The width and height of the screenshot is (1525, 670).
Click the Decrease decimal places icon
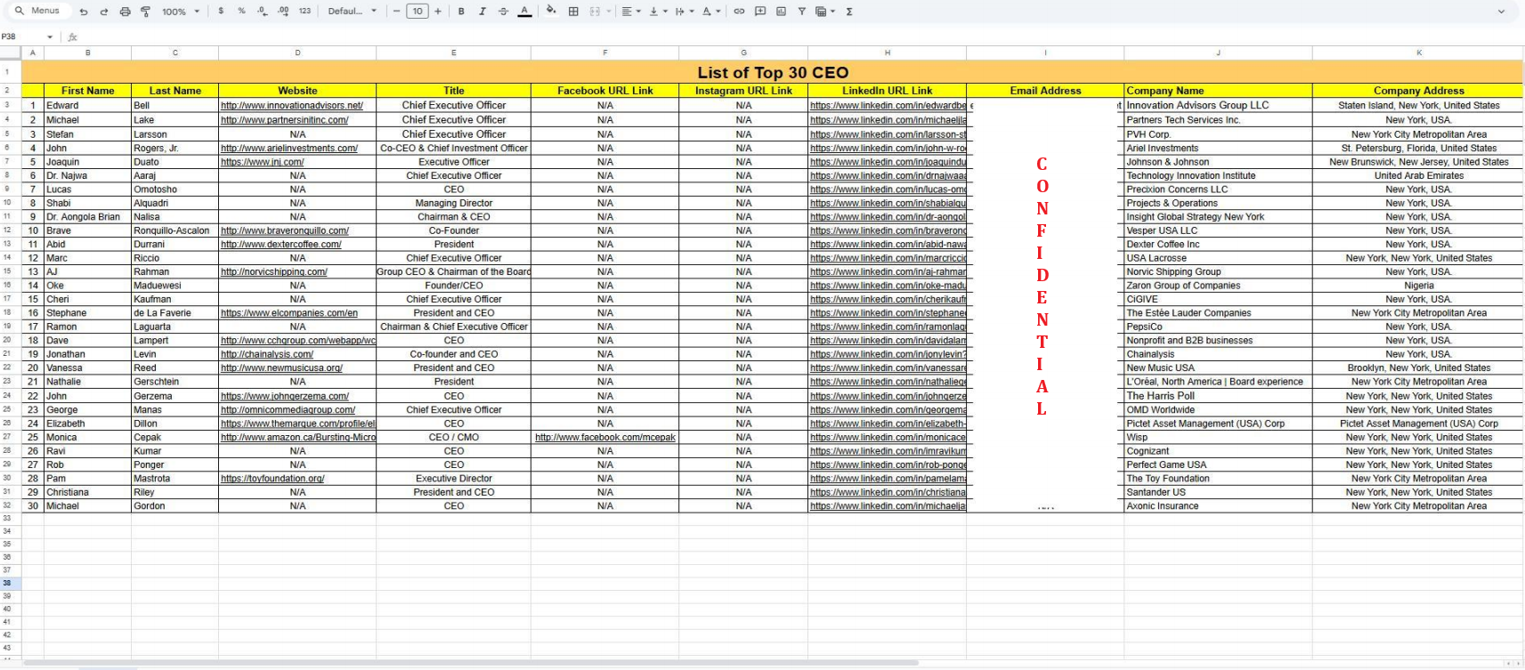point(262,12)
